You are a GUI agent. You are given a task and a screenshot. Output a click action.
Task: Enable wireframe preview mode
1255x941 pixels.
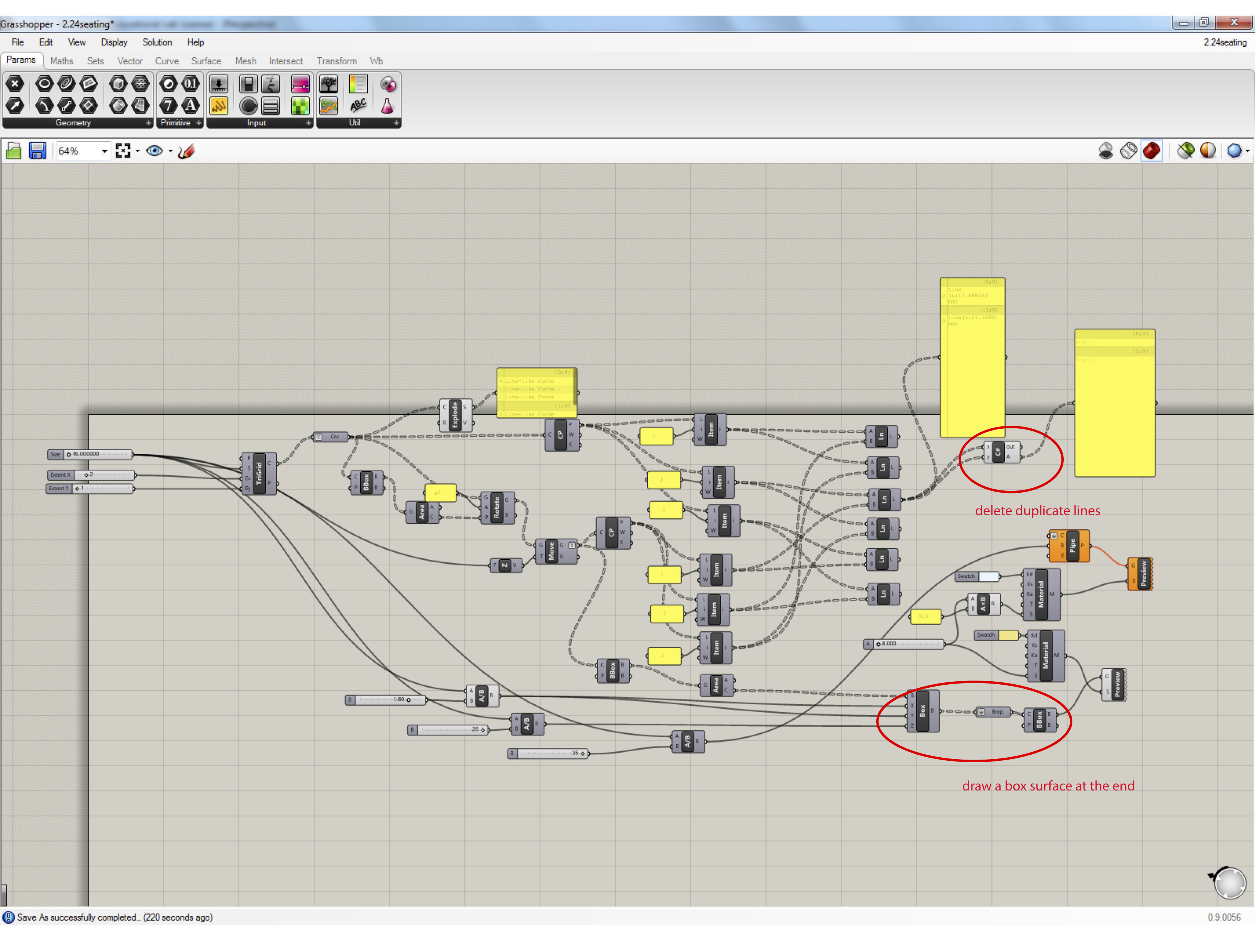pyautogui.click(x=1128, y=151)
